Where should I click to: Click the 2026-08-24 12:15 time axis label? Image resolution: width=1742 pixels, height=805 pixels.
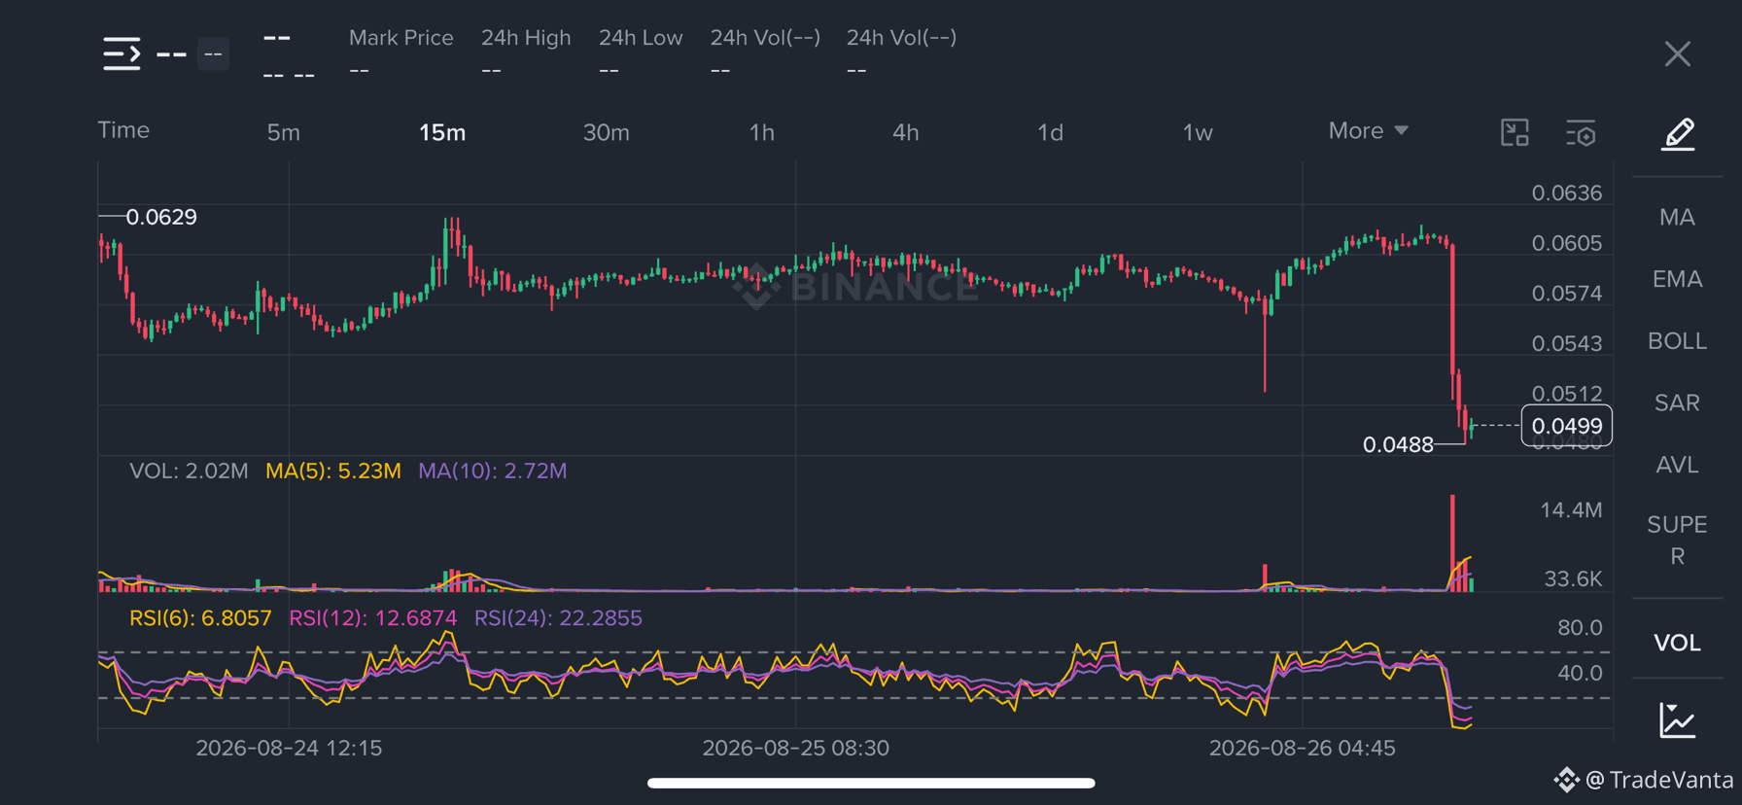(289, 748)
